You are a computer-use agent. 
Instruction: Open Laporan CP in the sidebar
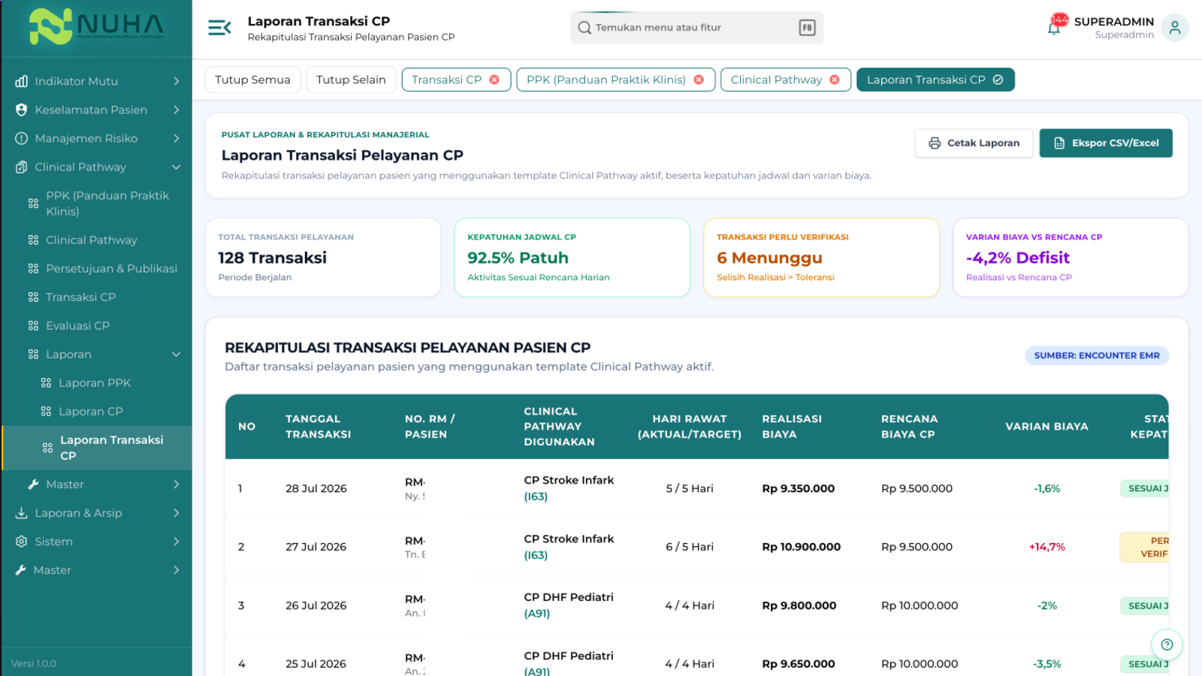[x=90, y=412]
